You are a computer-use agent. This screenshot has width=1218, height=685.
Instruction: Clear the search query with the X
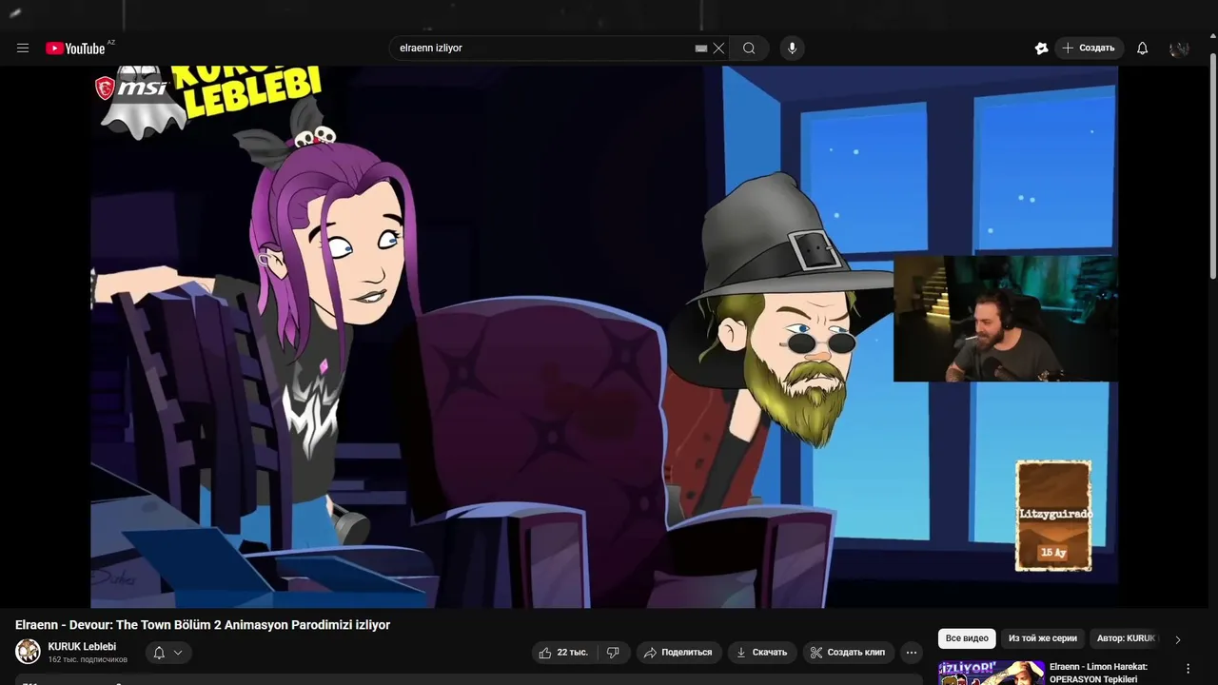[718, 49]
